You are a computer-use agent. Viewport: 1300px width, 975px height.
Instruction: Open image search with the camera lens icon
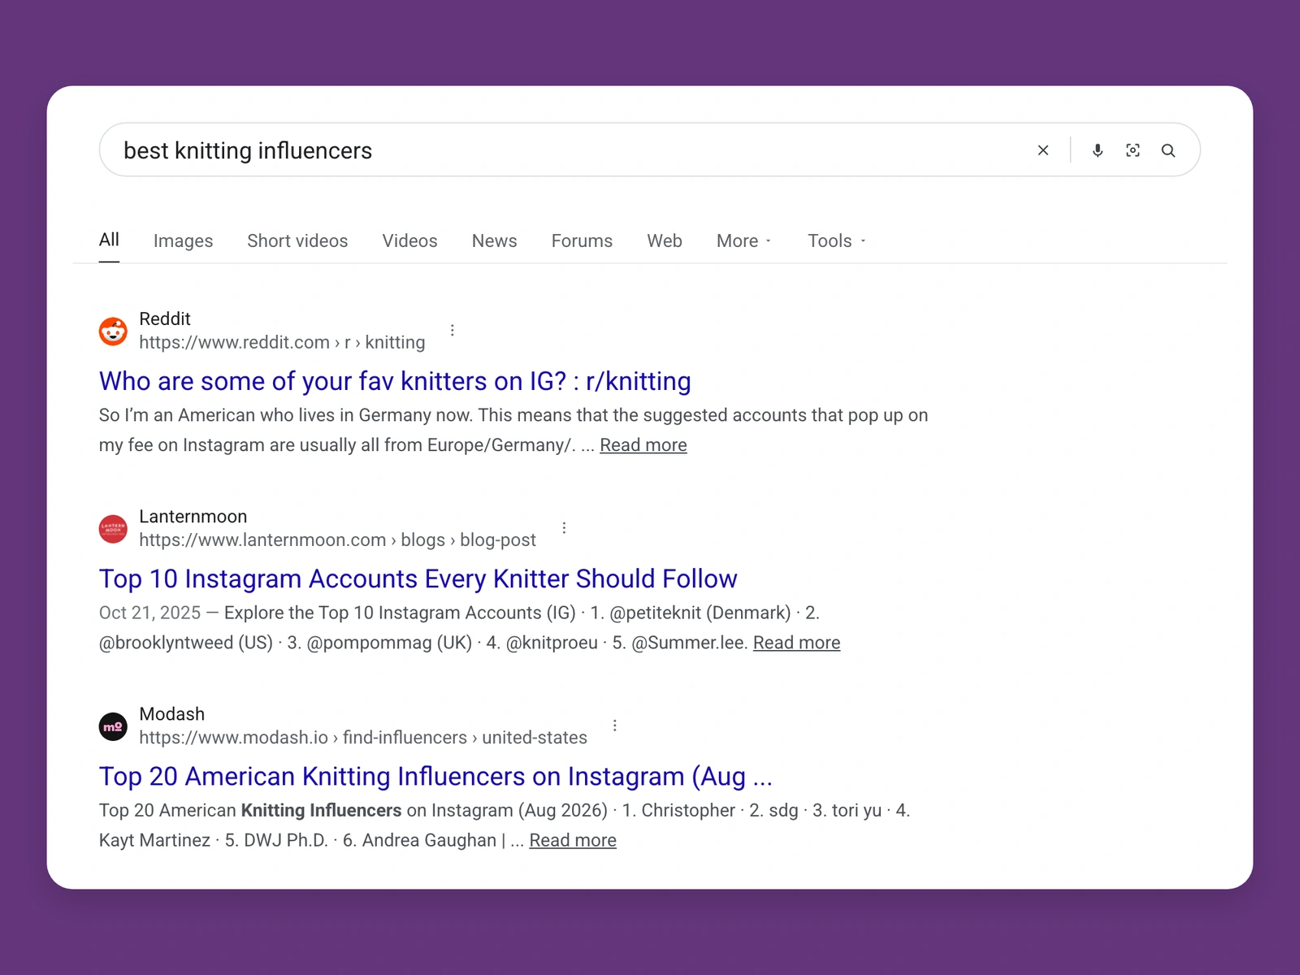(1133, 150)
